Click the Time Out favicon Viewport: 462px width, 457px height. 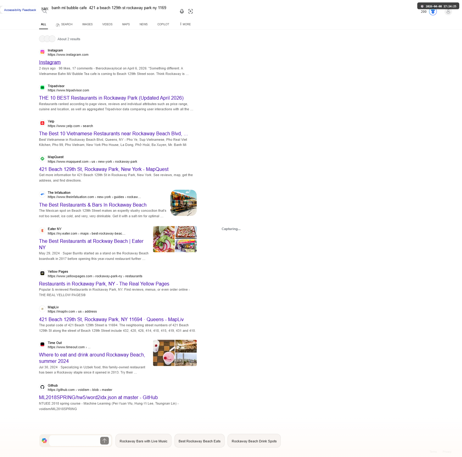[x=42, y=345]
